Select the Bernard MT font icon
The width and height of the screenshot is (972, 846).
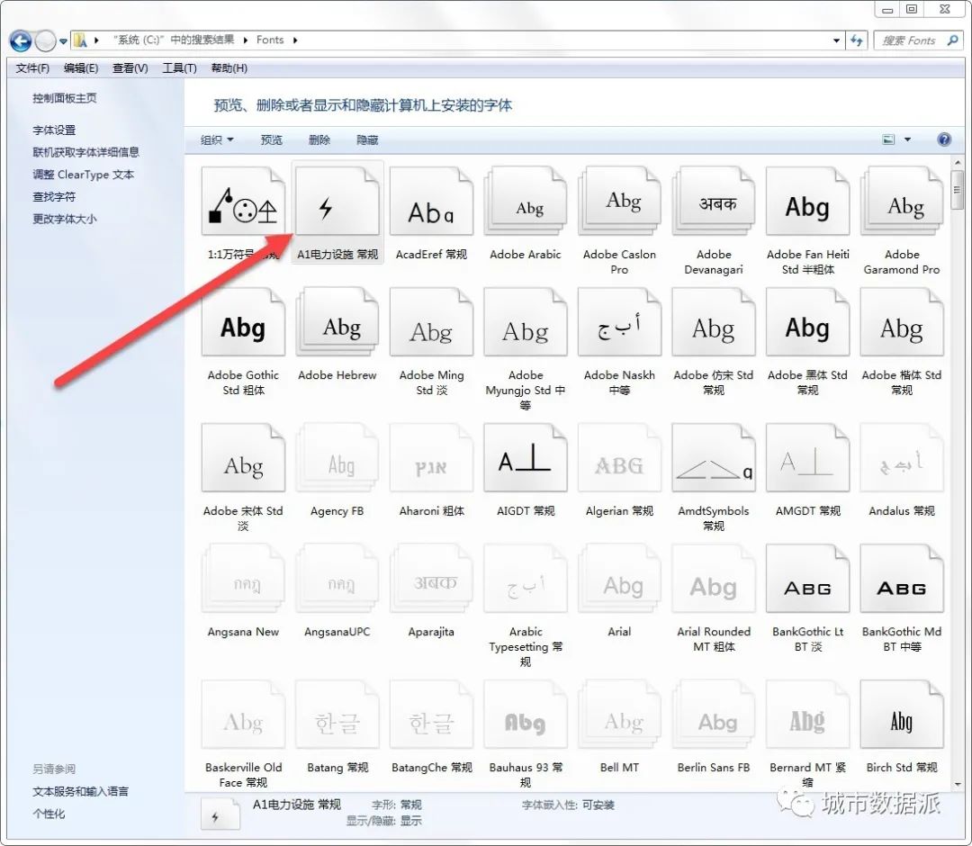tap(807, 714)
